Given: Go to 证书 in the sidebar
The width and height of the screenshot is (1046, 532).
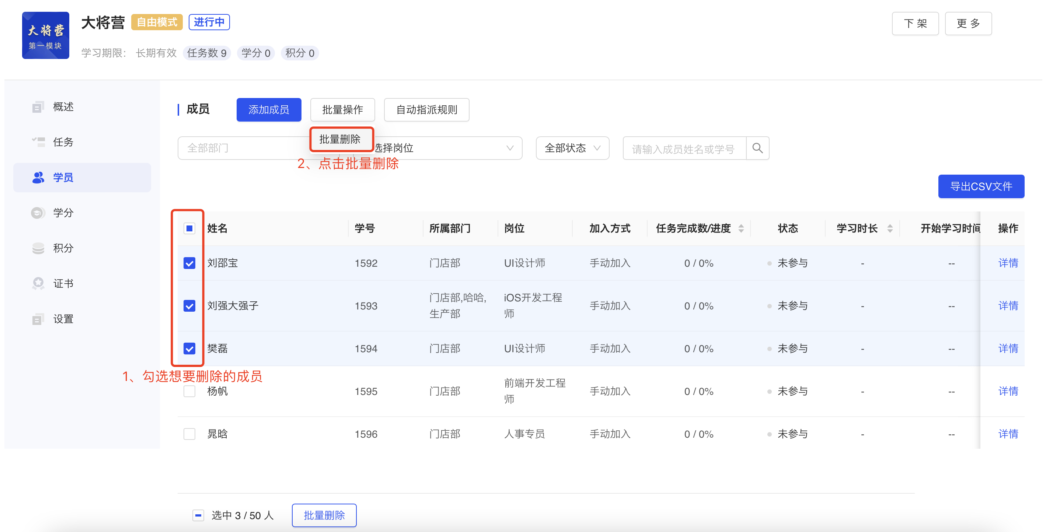Looking at the screenshot, I should (63, 283).
